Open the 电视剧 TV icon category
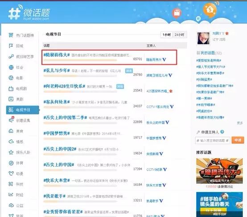This screenshot has height=217, width=247. pyautogui.click(x=11, y=89)
